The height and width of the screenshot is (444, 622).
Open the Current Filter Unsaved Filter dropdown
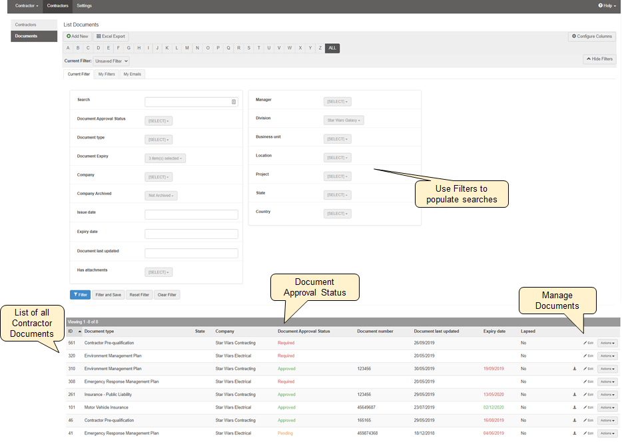pos(112,61)
